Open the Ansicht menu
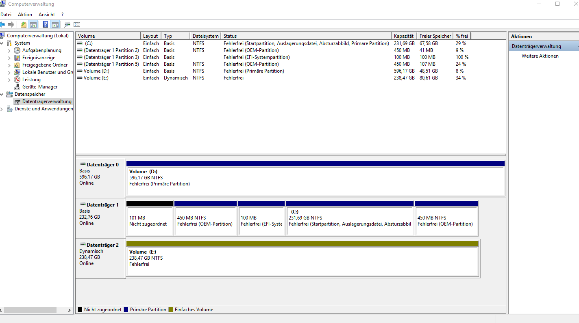The height and width of the screenshot is (323, 579). pyautogui.click(x=47, y=15)
